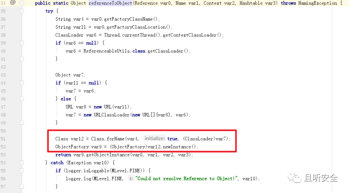This screenshot has height=193, width=349.
Task: Click the 'Context var2' parameter on line 34
Action: pyautogui.click(x=219, y=3)
